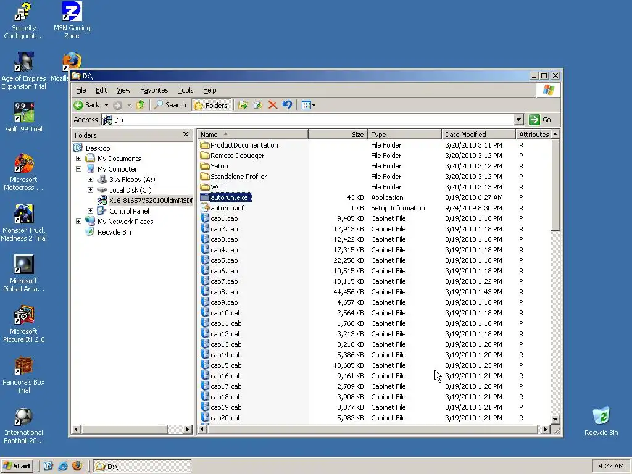
Task: Select the Golf '99 Trial desktop icon
Action: [24, 118]
